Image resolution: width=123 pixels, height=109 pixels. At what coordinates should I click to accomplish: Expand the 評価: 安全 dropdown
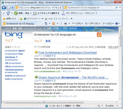point(31,13)
